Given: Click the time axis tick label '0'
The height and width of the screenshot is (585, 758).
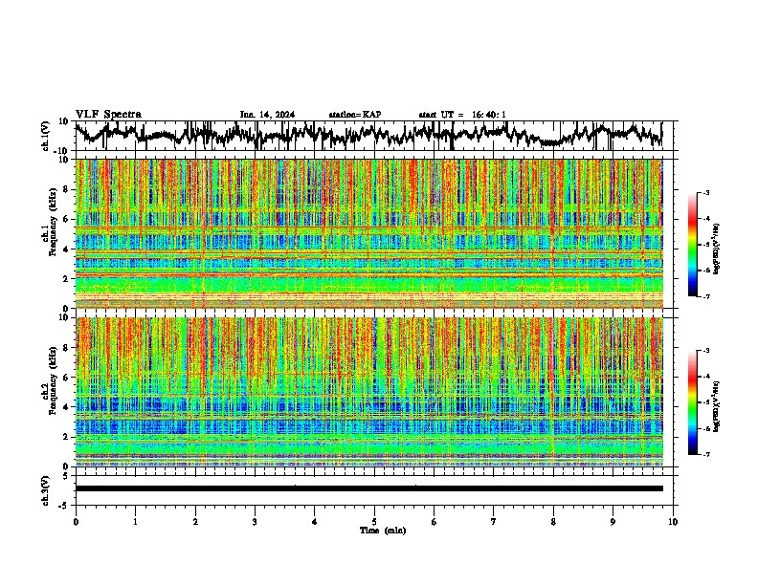Looking at the screenshot, I should point(76,522).
